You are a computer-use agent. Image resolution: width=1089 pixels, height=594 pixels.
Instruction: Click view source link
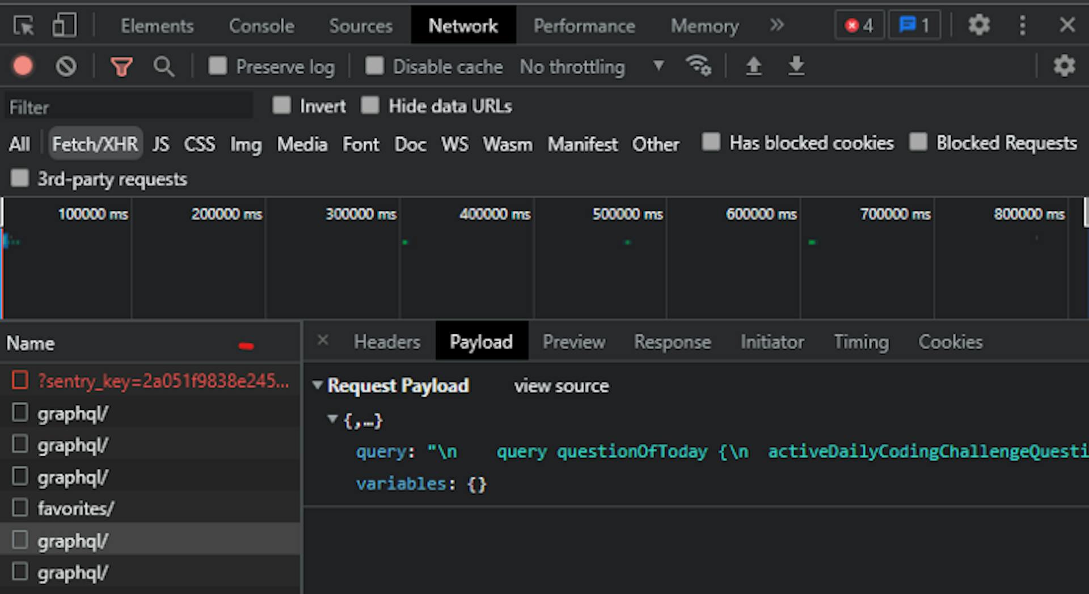point(562,386)
